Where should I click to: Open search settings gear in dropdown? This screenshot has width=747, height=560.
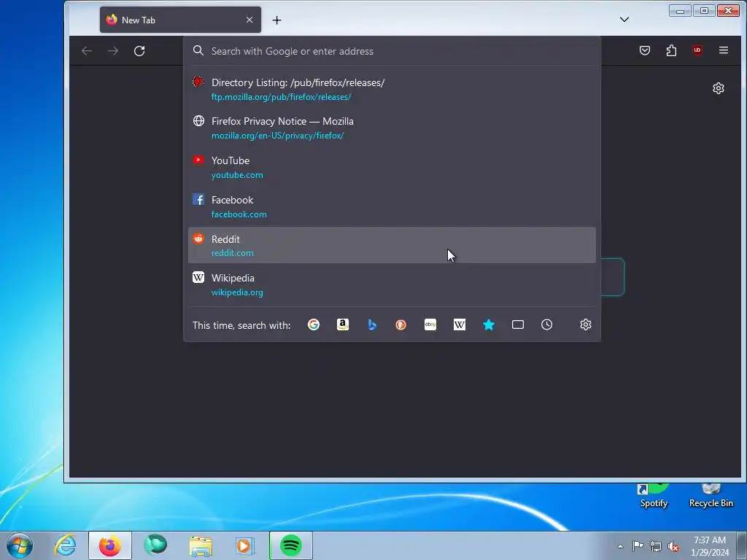tap(586, 324)
